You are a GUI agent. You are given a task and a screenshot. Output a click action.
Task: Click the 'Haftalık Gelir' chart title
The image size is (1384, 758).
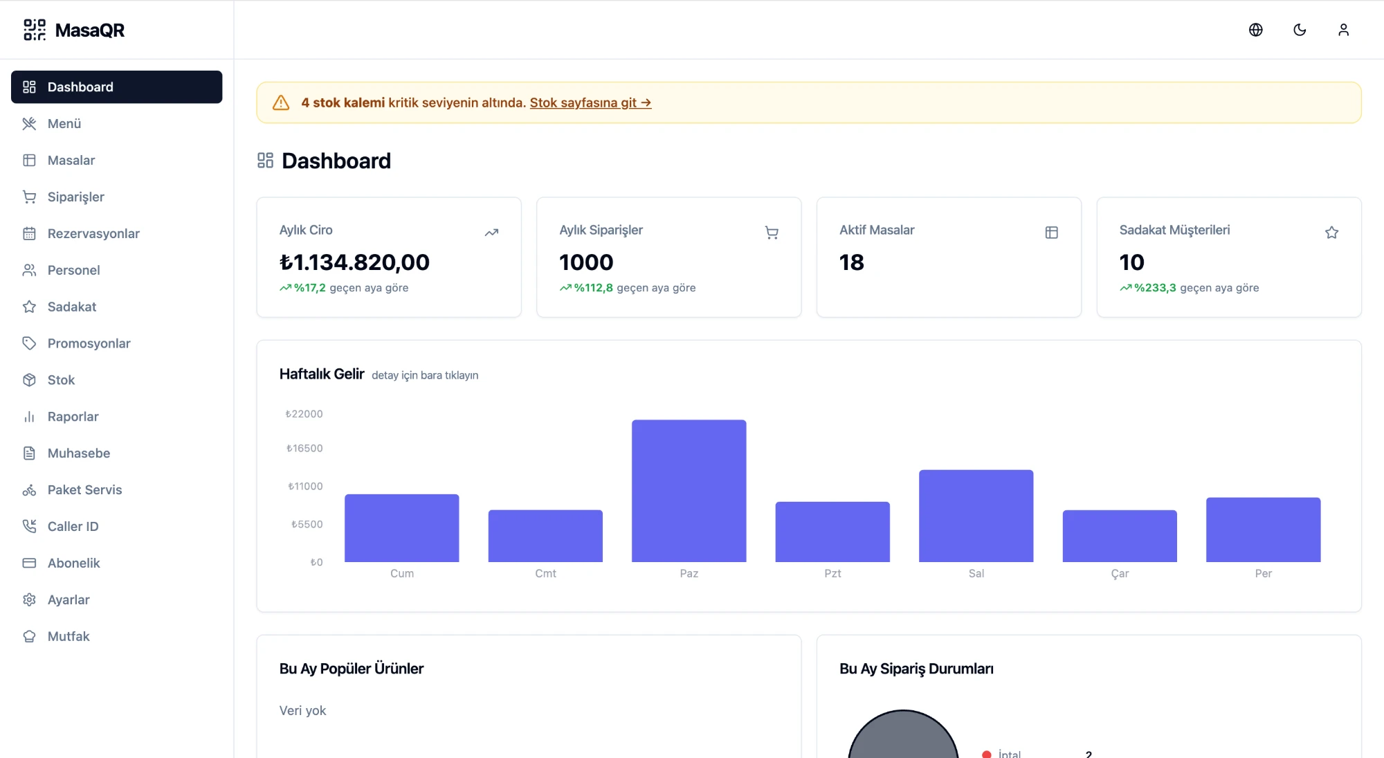[x=322, y=375]
